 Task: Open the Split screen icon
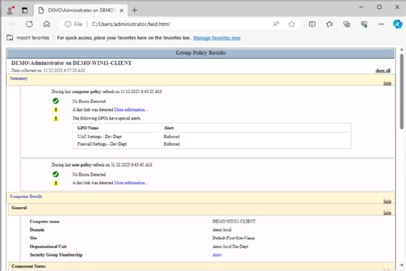[x=312, y=24]
